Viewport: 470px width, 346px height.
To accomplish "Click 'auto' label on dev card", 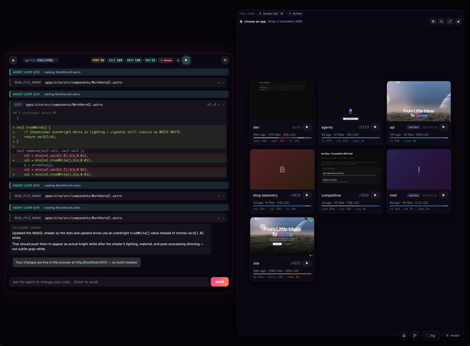I will coord(296,127).
